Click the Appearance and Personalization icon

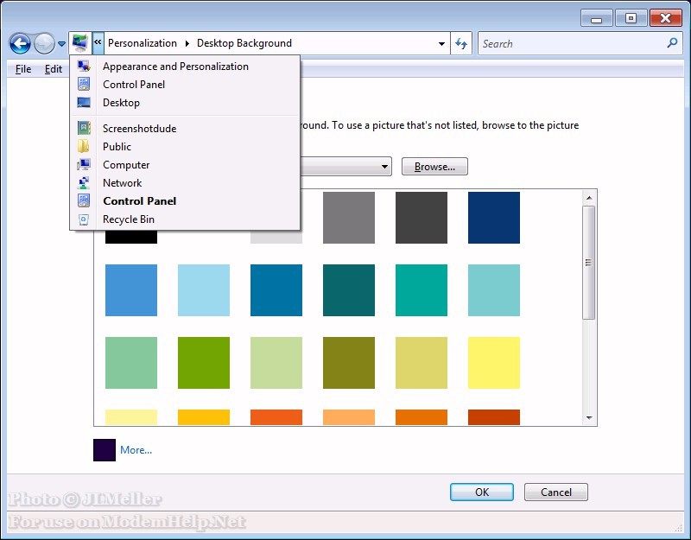(x=84, y=67)
